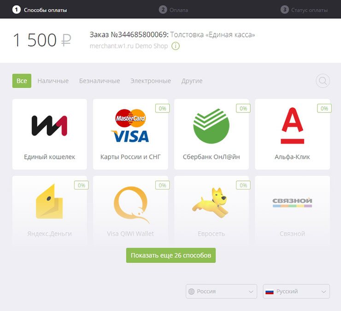The width and height of the screenshot is (341, 311).
Task: Open the Русский language dropdown
Action: click(x=296, y=291)
